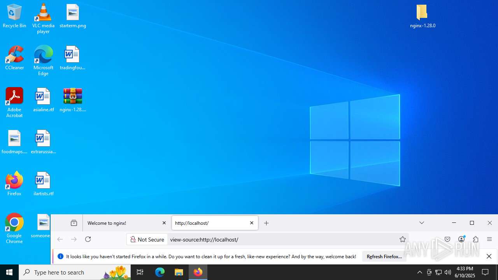Open Task View on taskbar
Viewport: 498px width, 280px height.
pyautogui.click(x=140, y=272)
